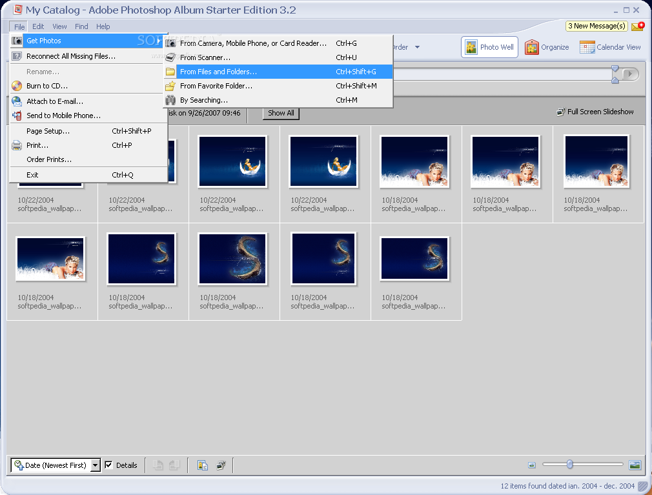Click the envelope new messages icon
This screenshot has width=652, height=495.
[x=638, y=26]
